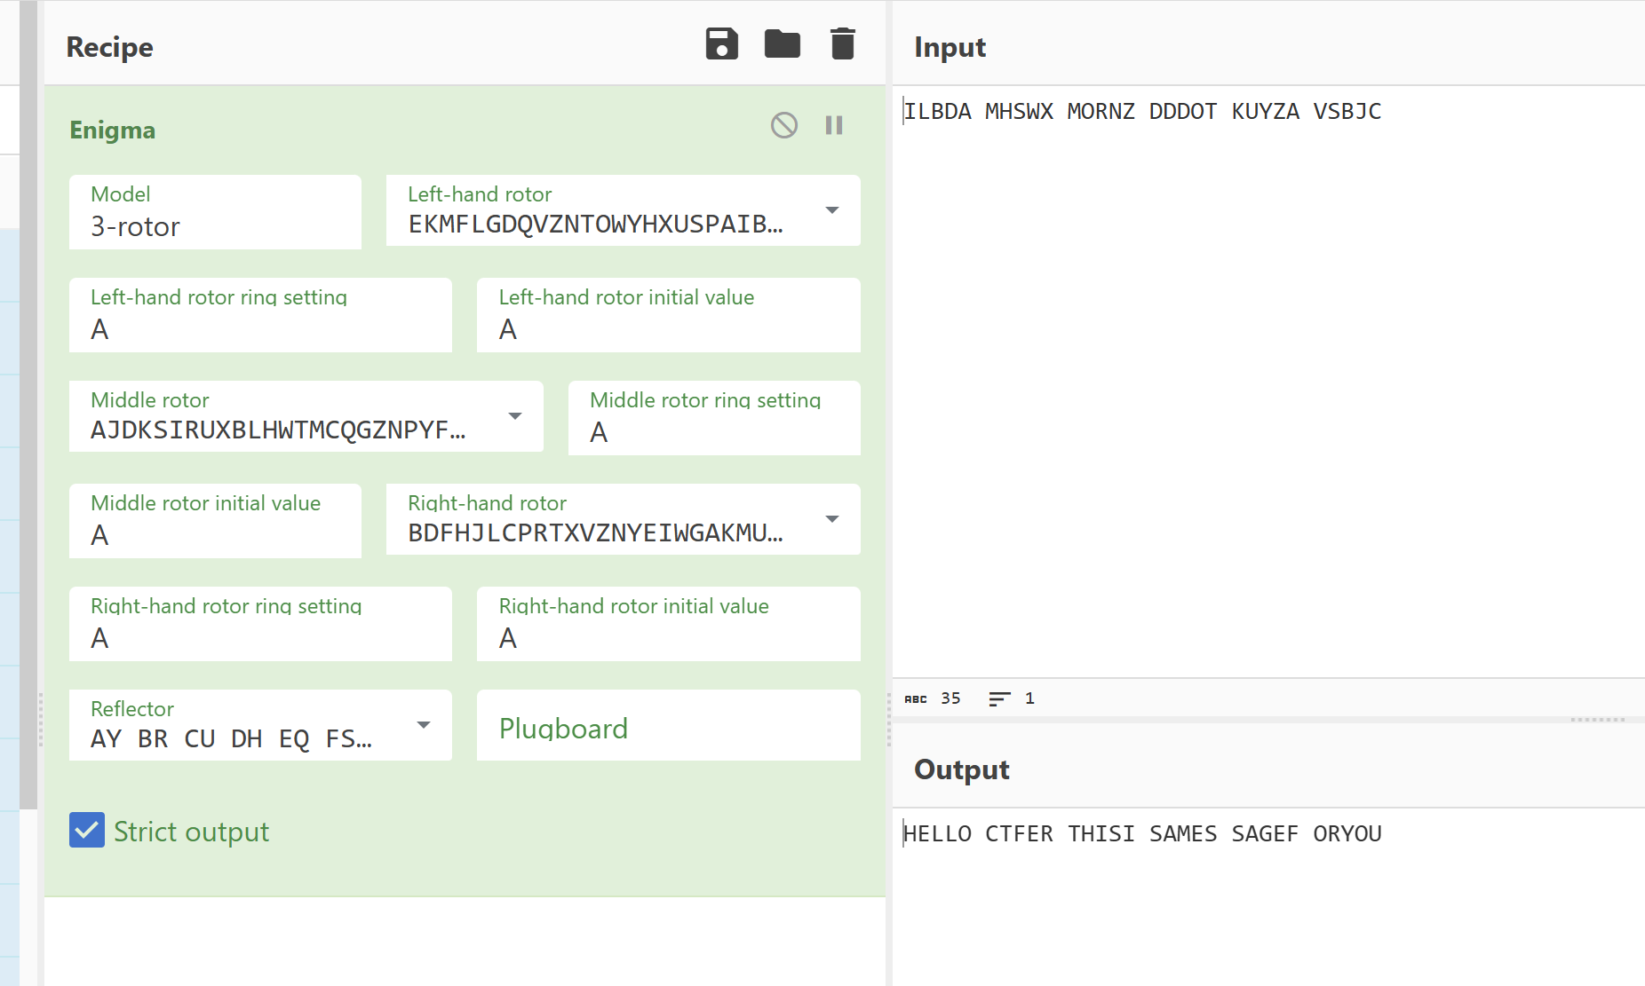The height and width of the screenshot is (986, 1645).
Task: Edit Left-hand rotor ring setting field
Action: (x=260, y=315)
